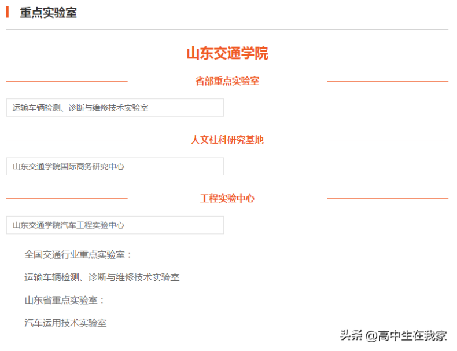Screen dimensions: 457x351
Task: Select the 工程实验中心 section header
Action: point(227,199)
